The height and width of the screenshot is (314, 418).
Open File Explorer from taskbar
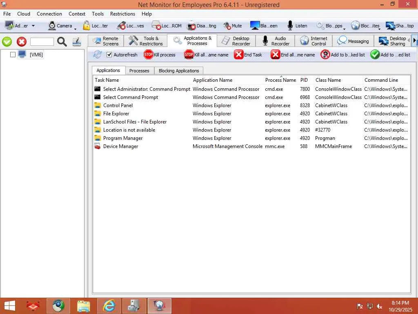pyautogui.click(x=83, y=306)
